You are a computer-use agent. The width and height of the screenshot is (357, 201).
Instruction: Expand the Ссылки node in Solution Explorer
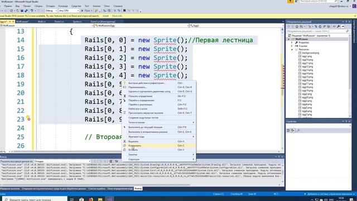point(292,46)
